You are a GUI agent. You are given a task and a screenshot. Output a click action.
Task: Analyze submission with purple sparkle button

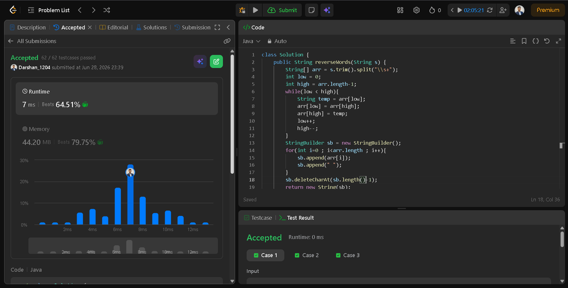click(x=200, y=62)
